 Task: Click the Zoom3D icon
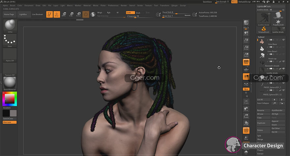point(246,116)
